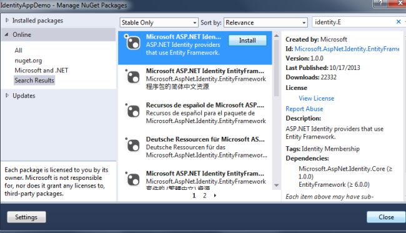Expand the Updates section
This screenshot has height=233, width=406.
pos(7,96)
